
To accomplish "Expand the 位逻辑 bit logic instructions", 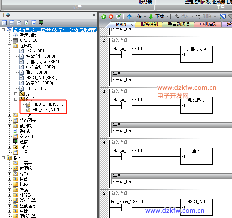I will [10, 168].
